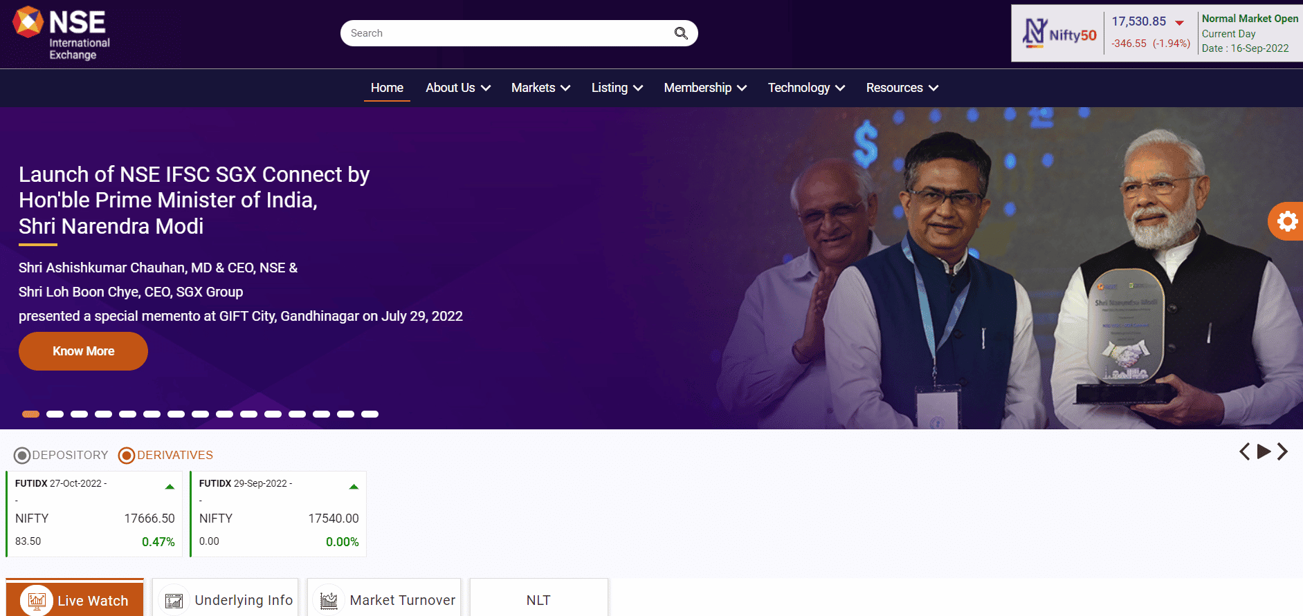
Task: Open the orange settings gear icon
Action: (1286, 221)
